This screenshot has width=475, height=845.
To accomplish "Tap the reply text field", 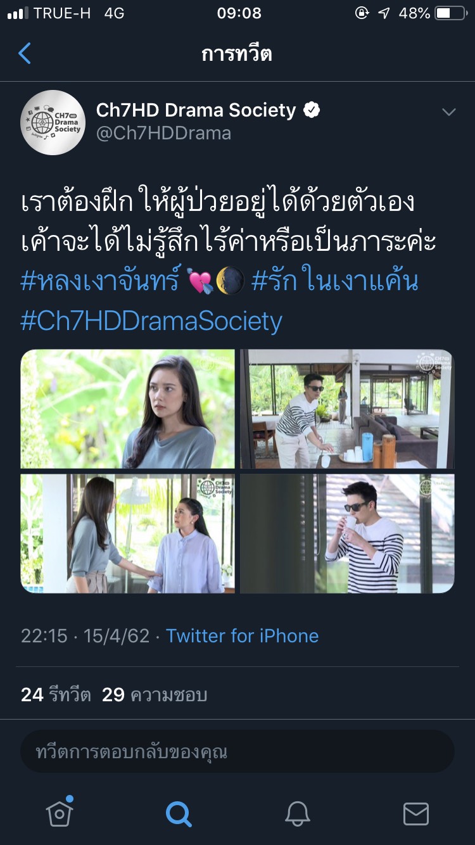I will point(237,752).
